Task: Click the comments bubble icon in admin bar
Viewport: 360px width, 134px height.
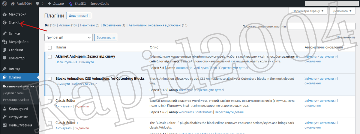Action: (x=37, y=4)
